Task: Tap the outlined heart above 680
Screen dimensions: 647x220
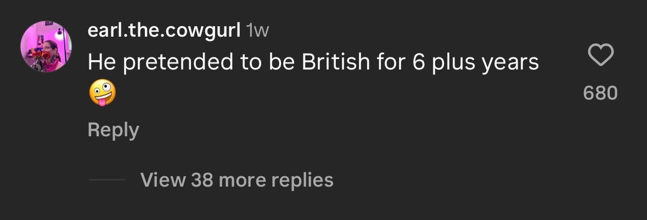Action: [600, 55]
